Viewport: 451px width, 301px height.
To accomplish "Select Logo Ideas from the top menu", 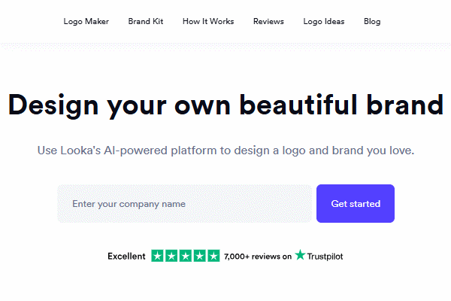I will coord(323,22).
